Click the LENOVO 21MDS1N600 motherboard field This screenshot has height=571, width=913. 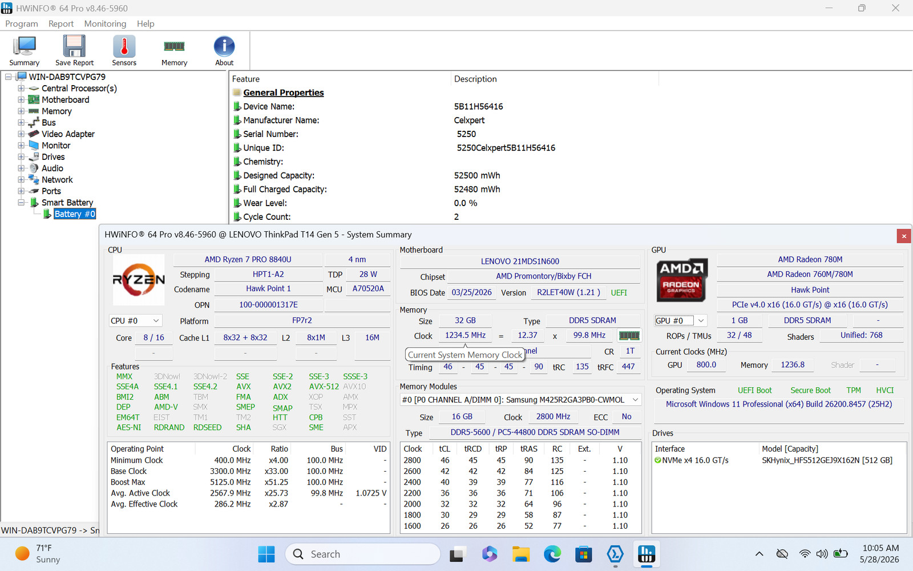pos(520,262)
